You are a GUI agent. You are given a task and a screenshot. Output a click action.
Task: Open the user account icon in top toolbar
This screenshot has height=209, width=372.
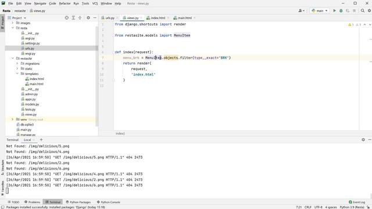[x=301, y=10]
